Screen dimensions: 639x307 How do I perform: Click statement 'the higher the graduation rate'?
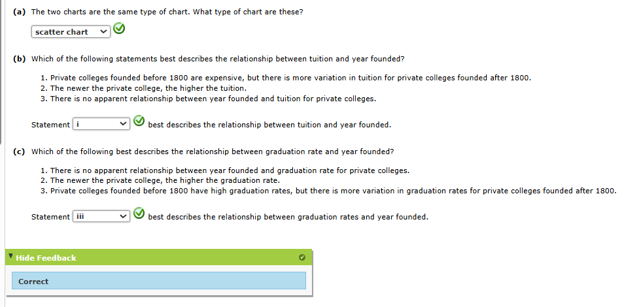point(164,180)
